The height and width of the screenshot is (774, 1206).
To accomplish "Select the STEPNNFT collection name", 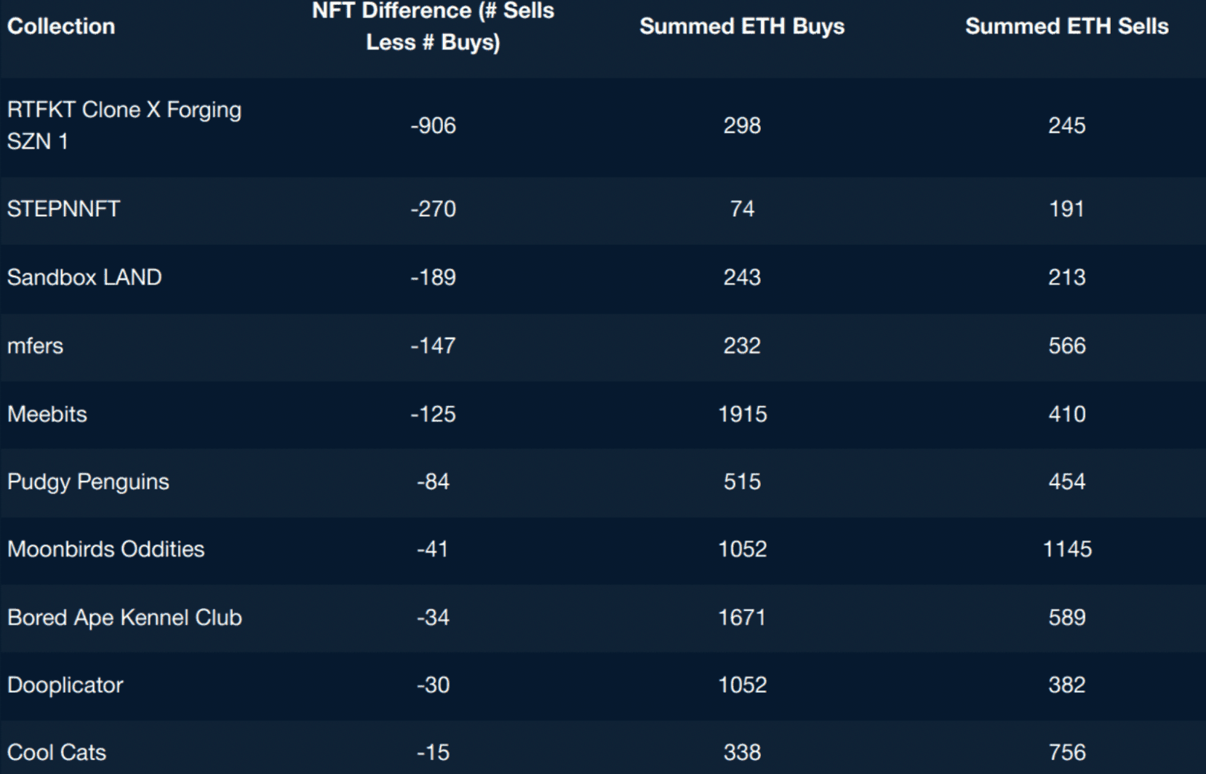I will (x=63, y=209).
